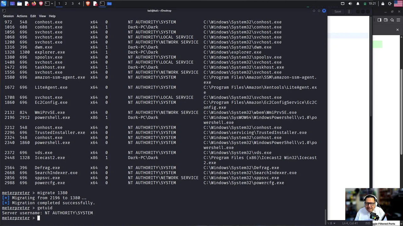Open the Brave wallet icon
This screenshot has width=403, height=226.
coord(386,20)
